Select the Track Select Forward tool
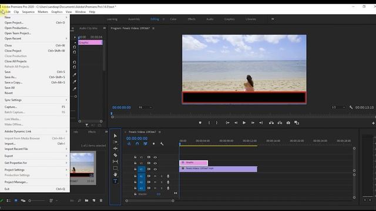This screenshot has width=376, height=211. point(115,142)
